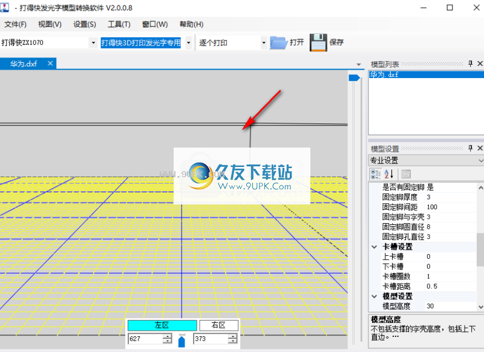Open the 文件(F) menu
Screen dimensions: 484x352
tap(16, 24)
